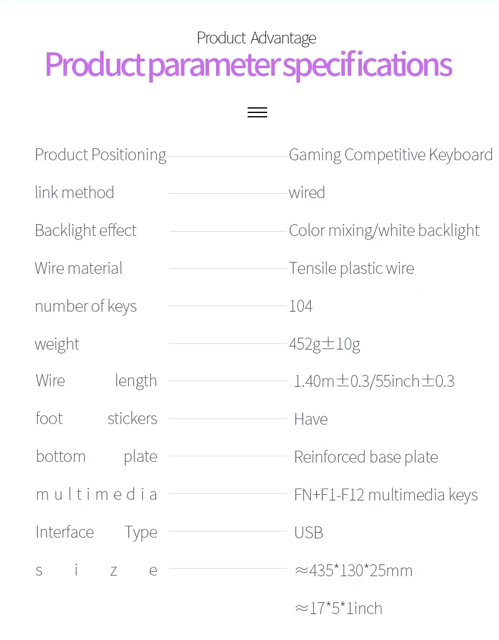The image size is (499, 640).
Task: Select the "Wire material" label
Action: click(78, 268)
